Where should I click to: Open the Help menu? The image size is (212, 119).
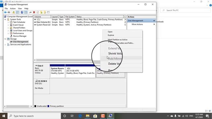pos(26,9)
